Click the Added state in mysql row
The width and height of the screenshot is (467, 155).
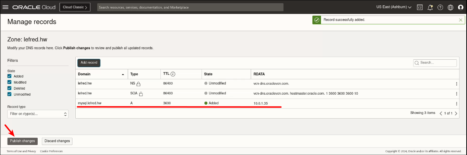[x=211, y=103]
